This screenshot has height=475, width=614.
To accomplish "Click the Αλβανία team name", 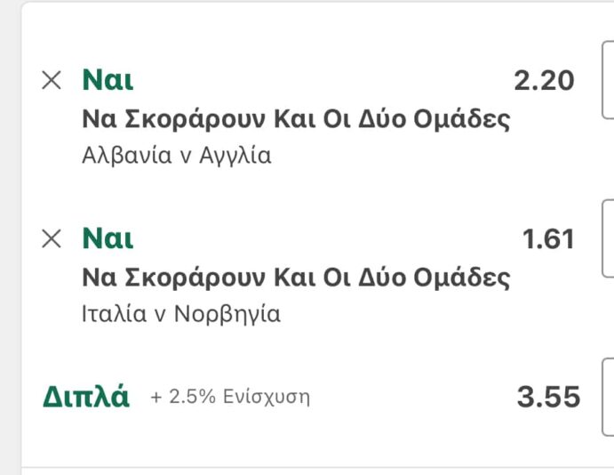I will pos(124,156).
